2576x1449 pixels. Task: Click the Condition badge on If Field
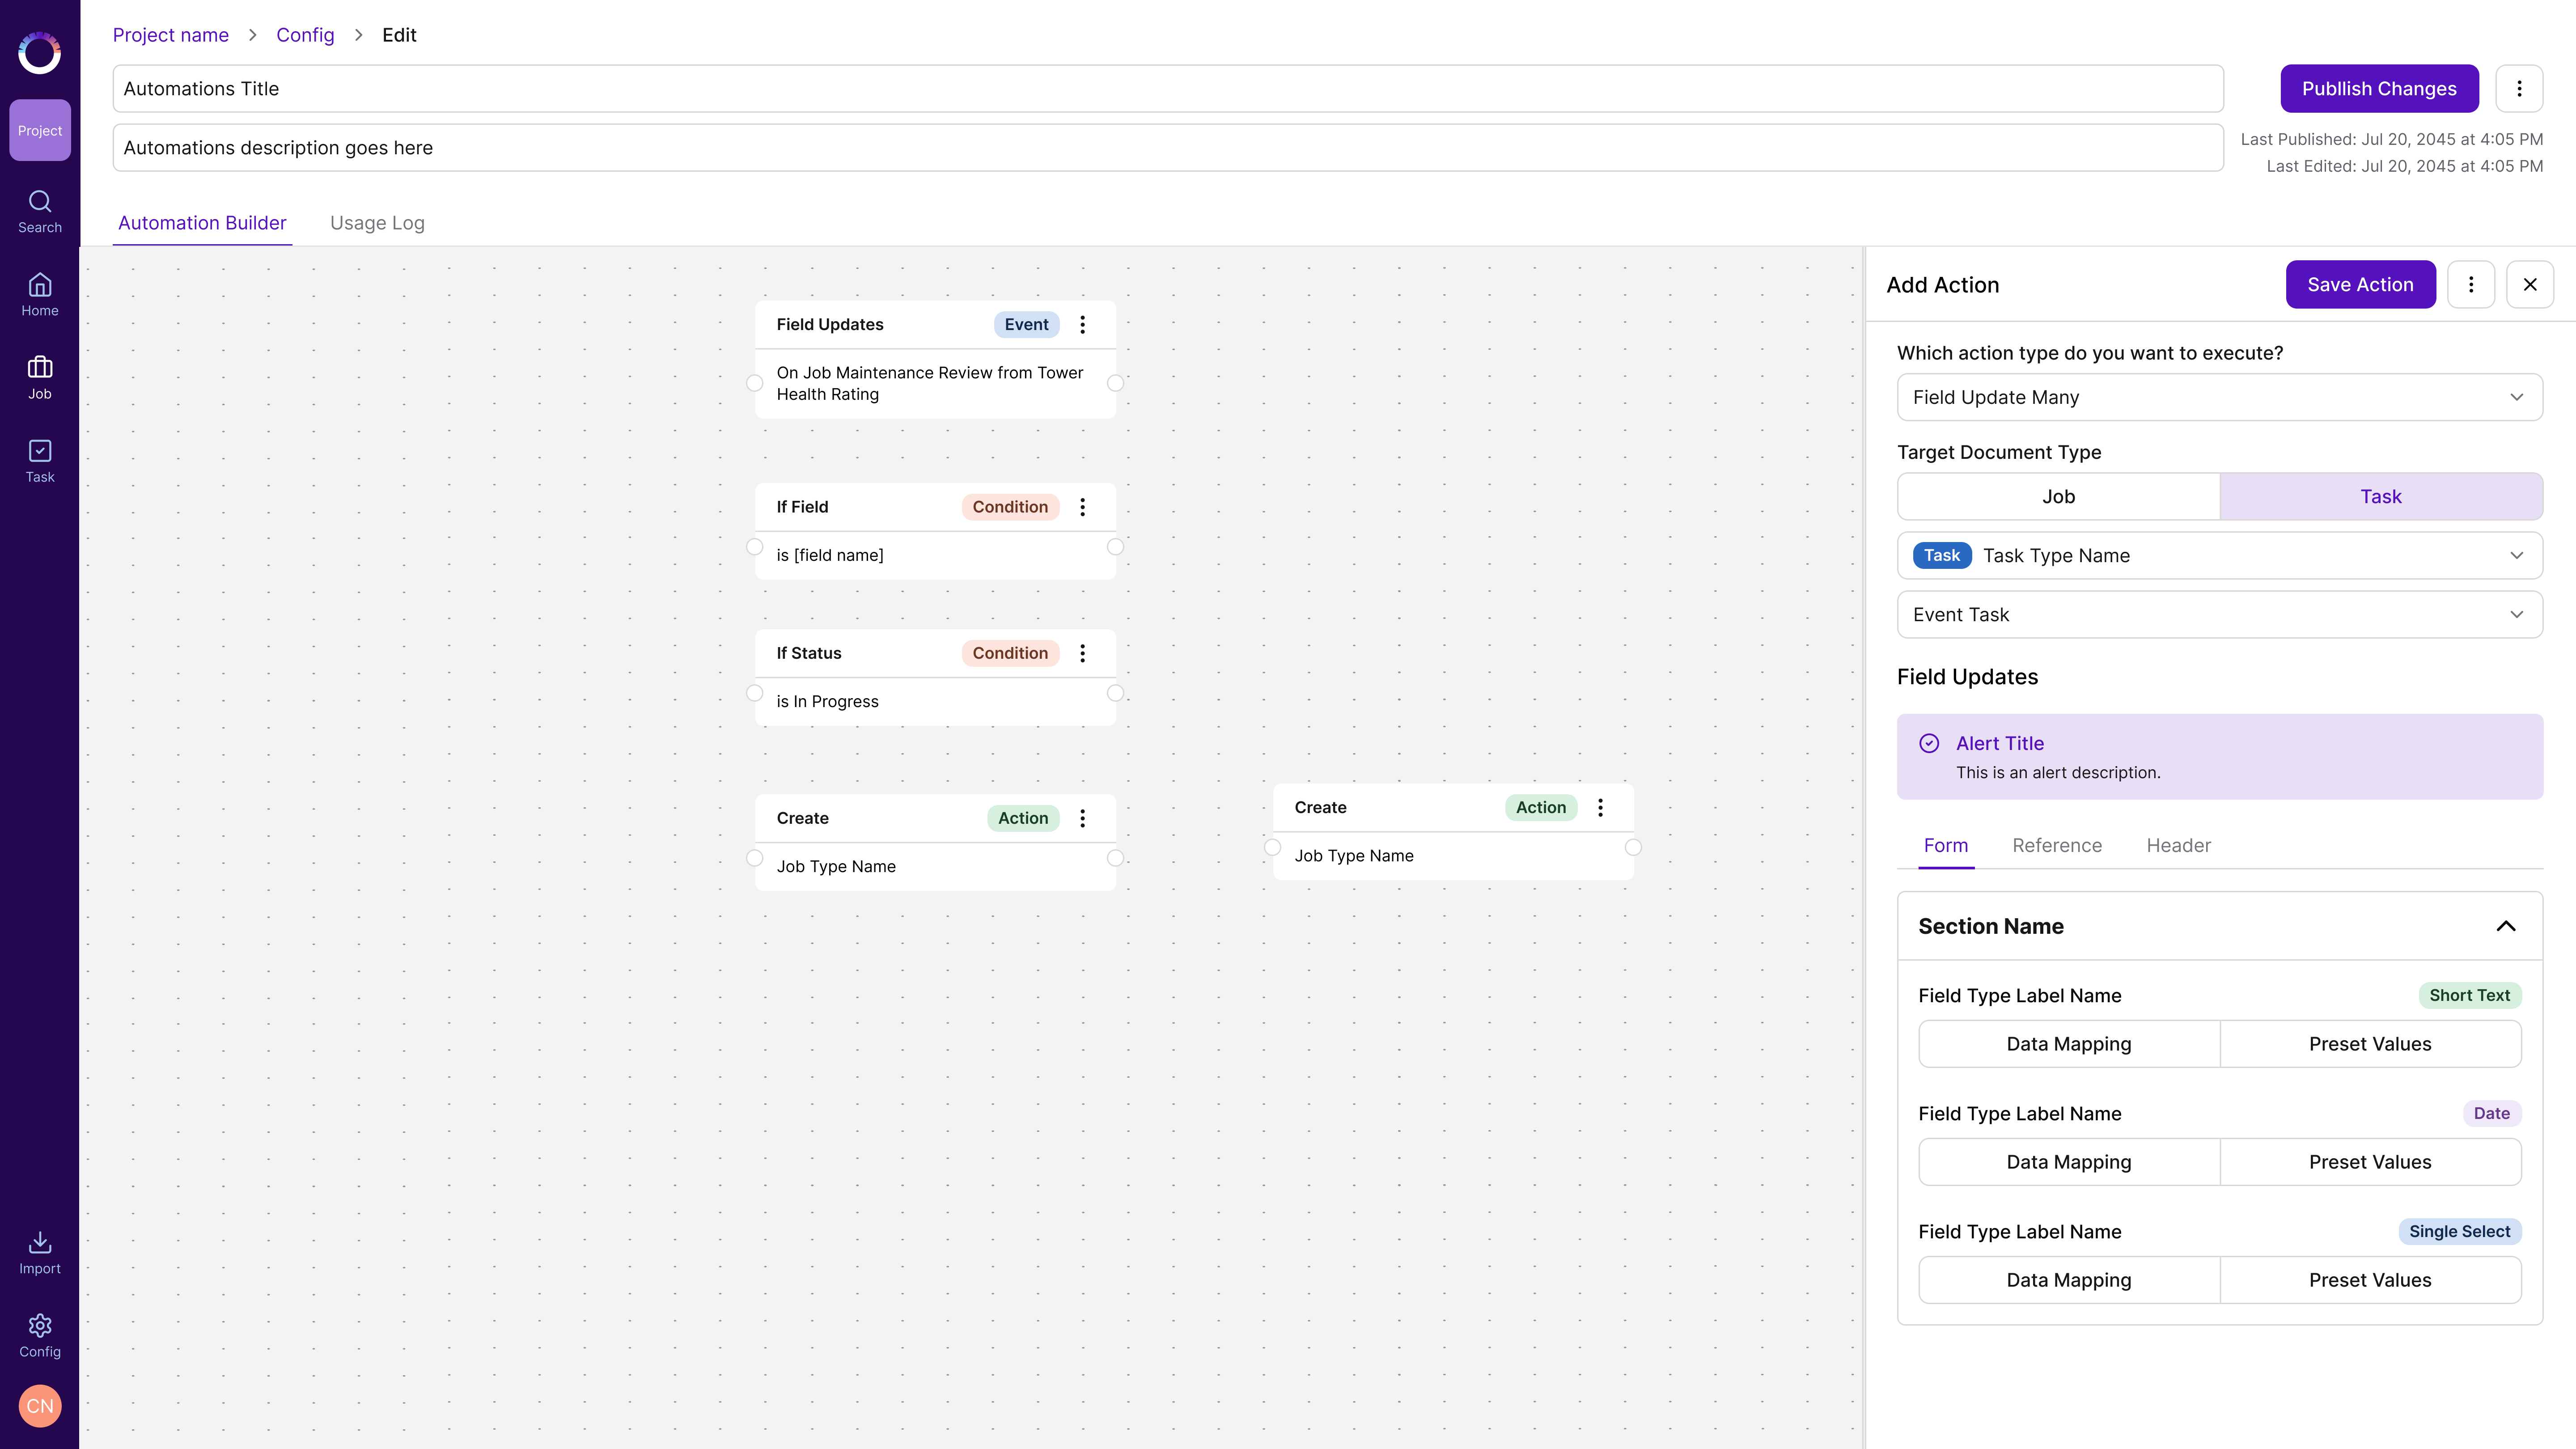[x=1010, y=507]
